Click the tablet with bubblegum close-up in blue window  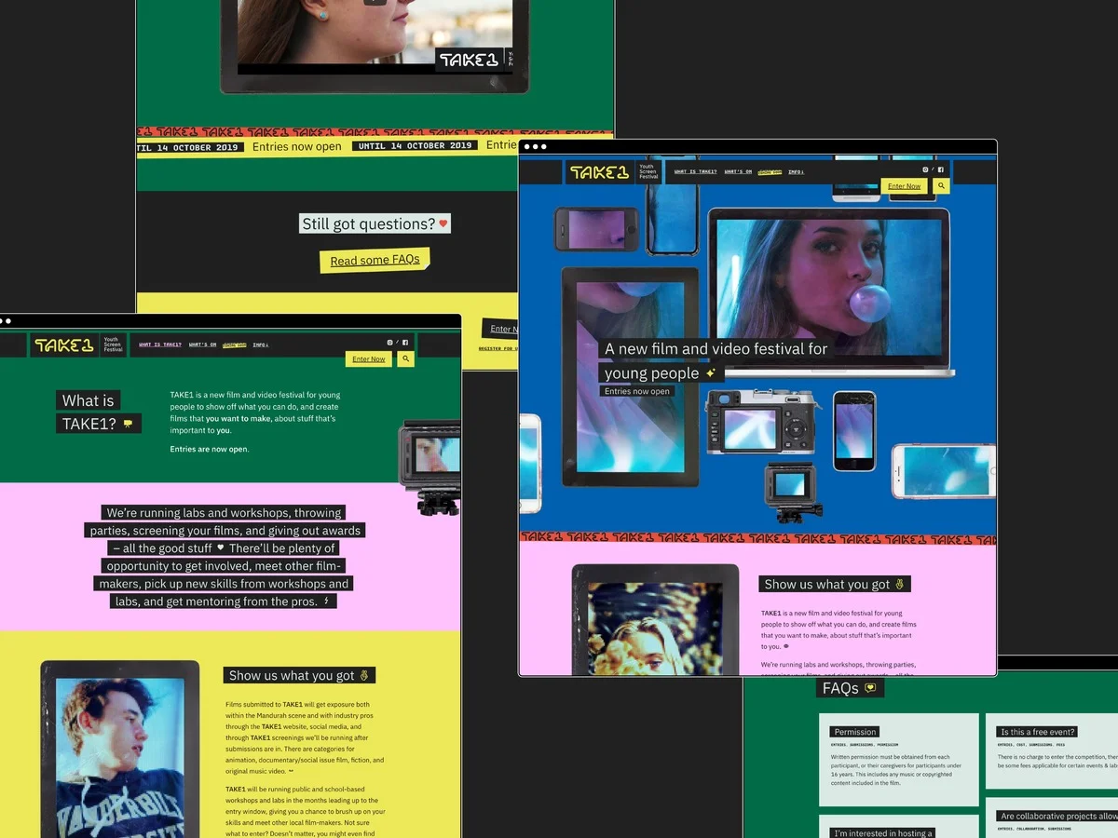tap(630, 376)
